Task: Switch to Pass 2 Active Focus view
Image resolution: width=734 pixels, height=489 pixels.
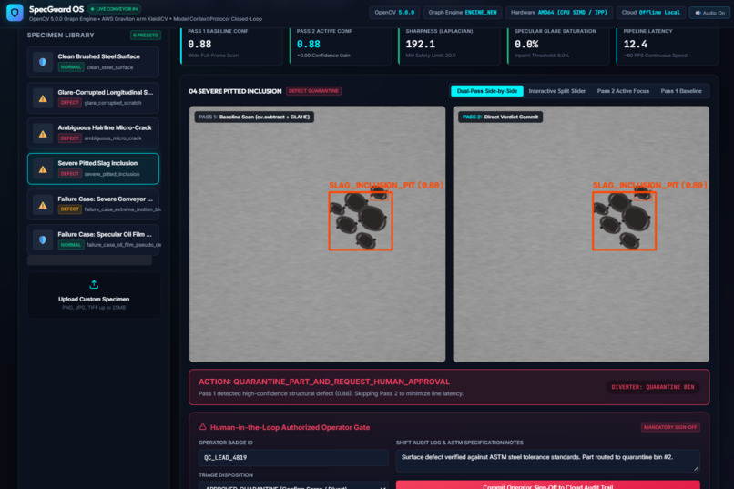Action: pyautogui.click(x=623, y=91)
